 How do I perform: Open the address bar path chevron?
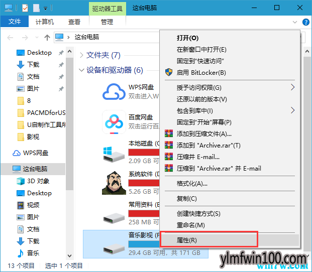click(69, 37)
